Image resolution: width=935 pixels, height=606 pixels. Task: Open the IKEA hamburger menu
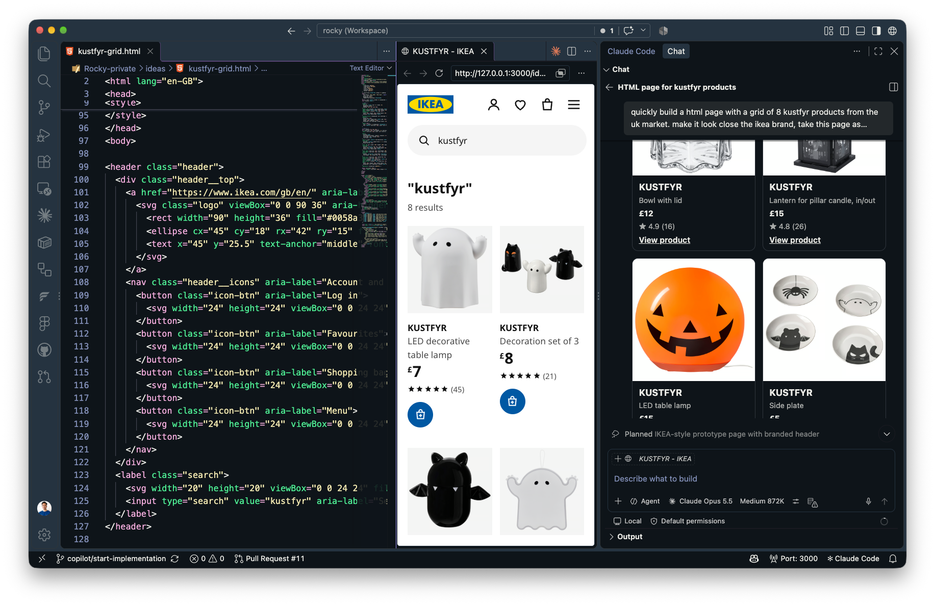pyautogui.click(x=574, y=105)
